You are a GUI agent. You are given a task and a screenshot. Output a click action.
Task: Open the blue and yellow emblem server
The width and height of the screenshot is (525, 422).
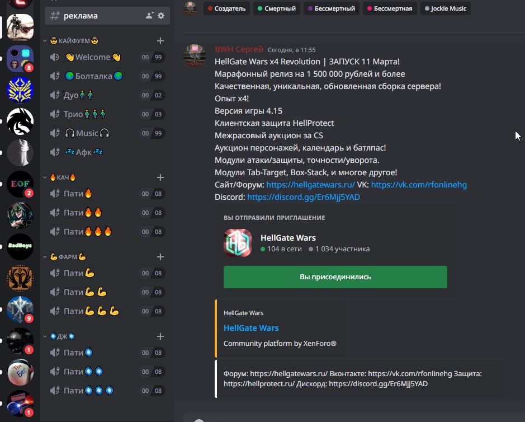pyautogui.click(x=20, y=90)
